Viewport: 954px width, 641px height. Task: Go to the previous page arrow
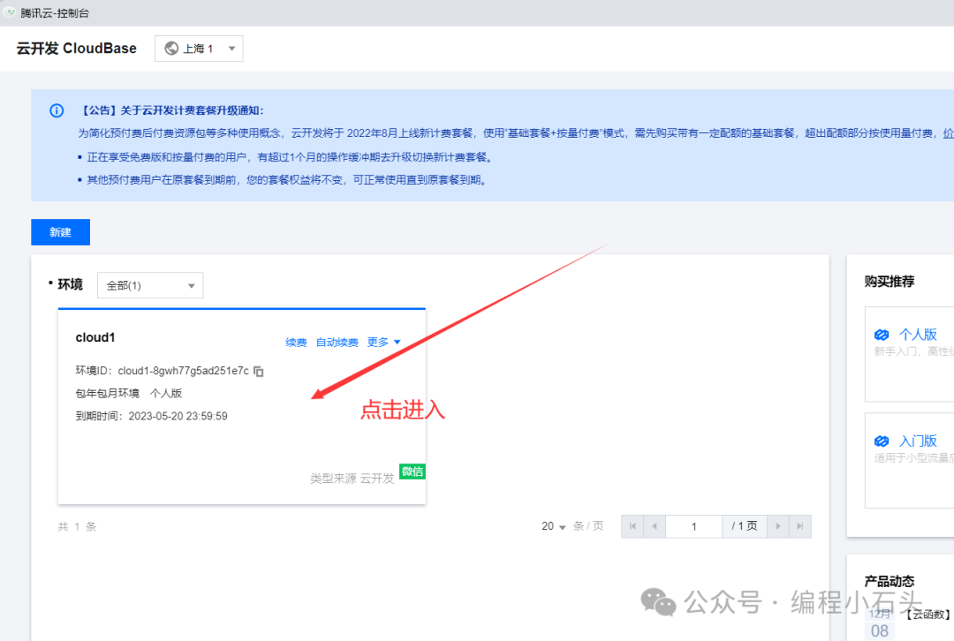point(655,526)
